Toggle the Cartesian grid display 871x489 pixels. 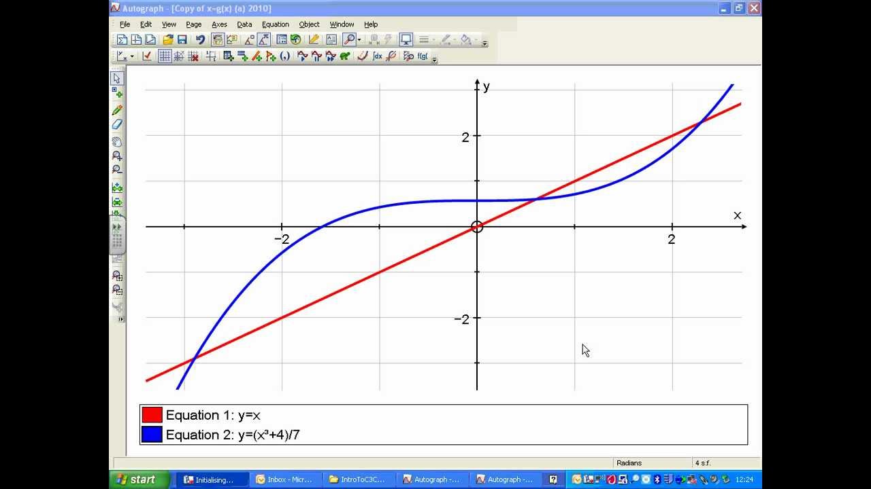coord(165,56)
